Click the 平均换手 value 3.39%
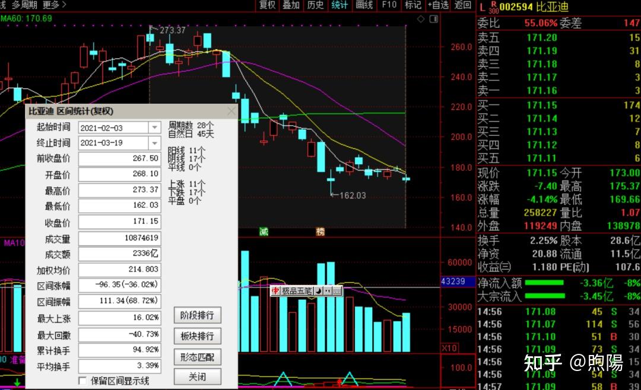 119,366
